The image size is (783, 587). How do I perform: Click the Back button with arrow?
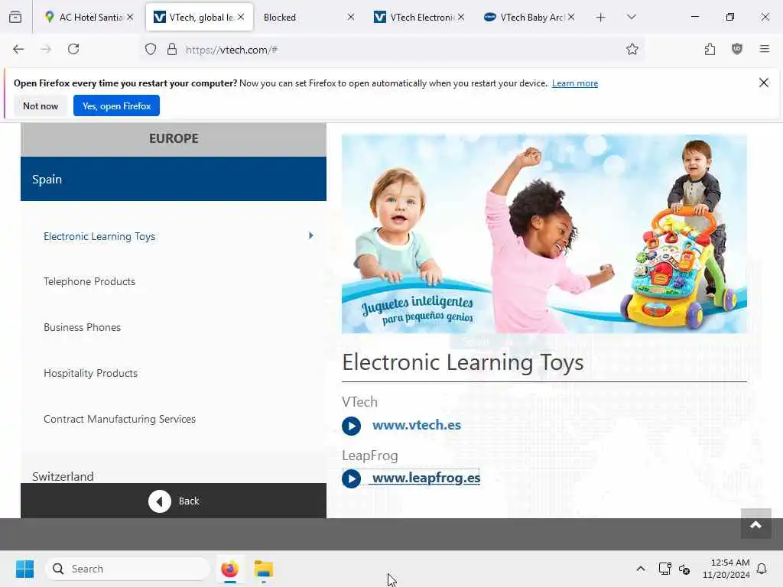coord(174,501)
